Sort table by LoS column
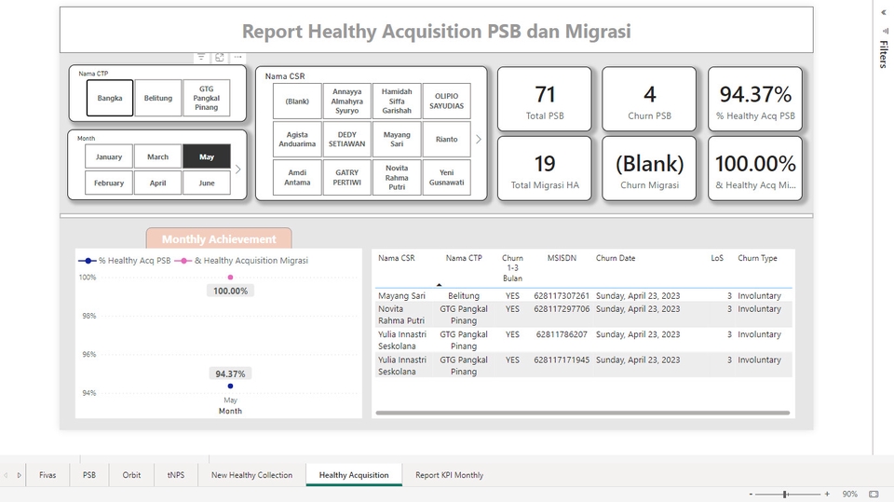The width and height of the screenshot is (894, 502). (x=717, y=258)
